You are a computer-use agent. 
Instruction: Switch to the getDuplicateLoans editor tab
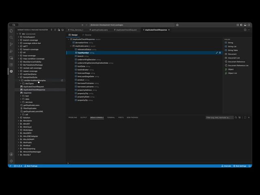point(99,30)
